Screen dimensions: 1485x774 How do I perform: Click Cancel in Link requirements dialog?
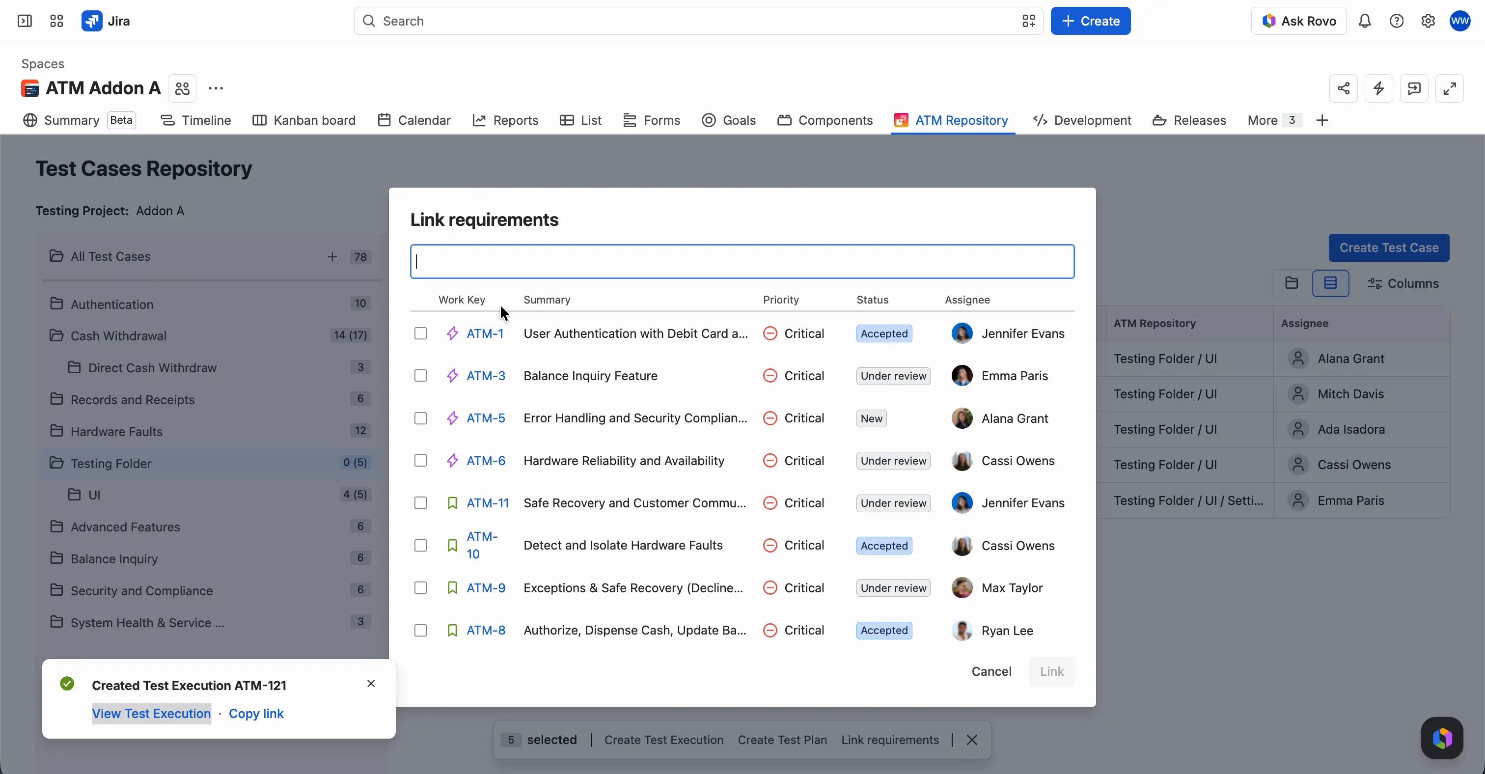tap(991, 671)
